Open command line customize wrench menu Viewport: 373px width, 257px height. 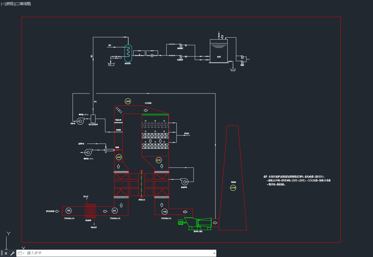point(12,253)
